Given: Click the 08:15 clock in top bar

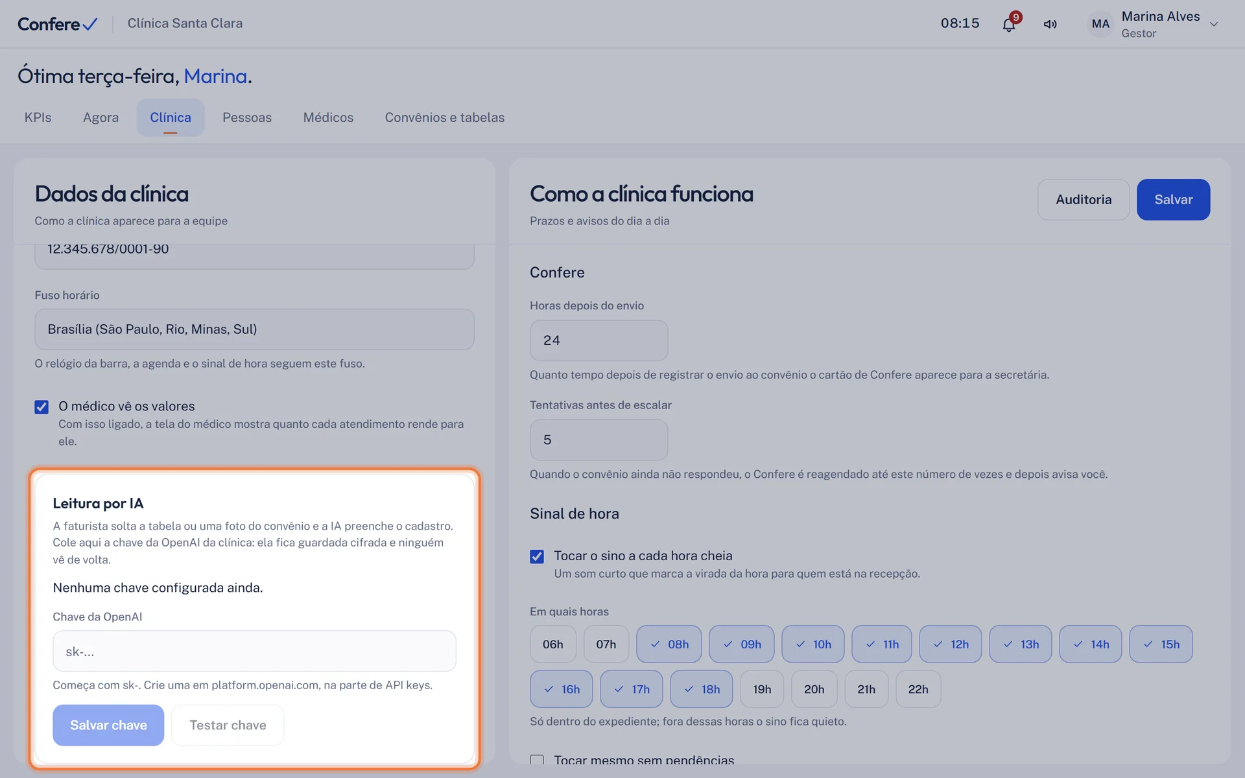Looking at the screenshot, I should (960, 23).
